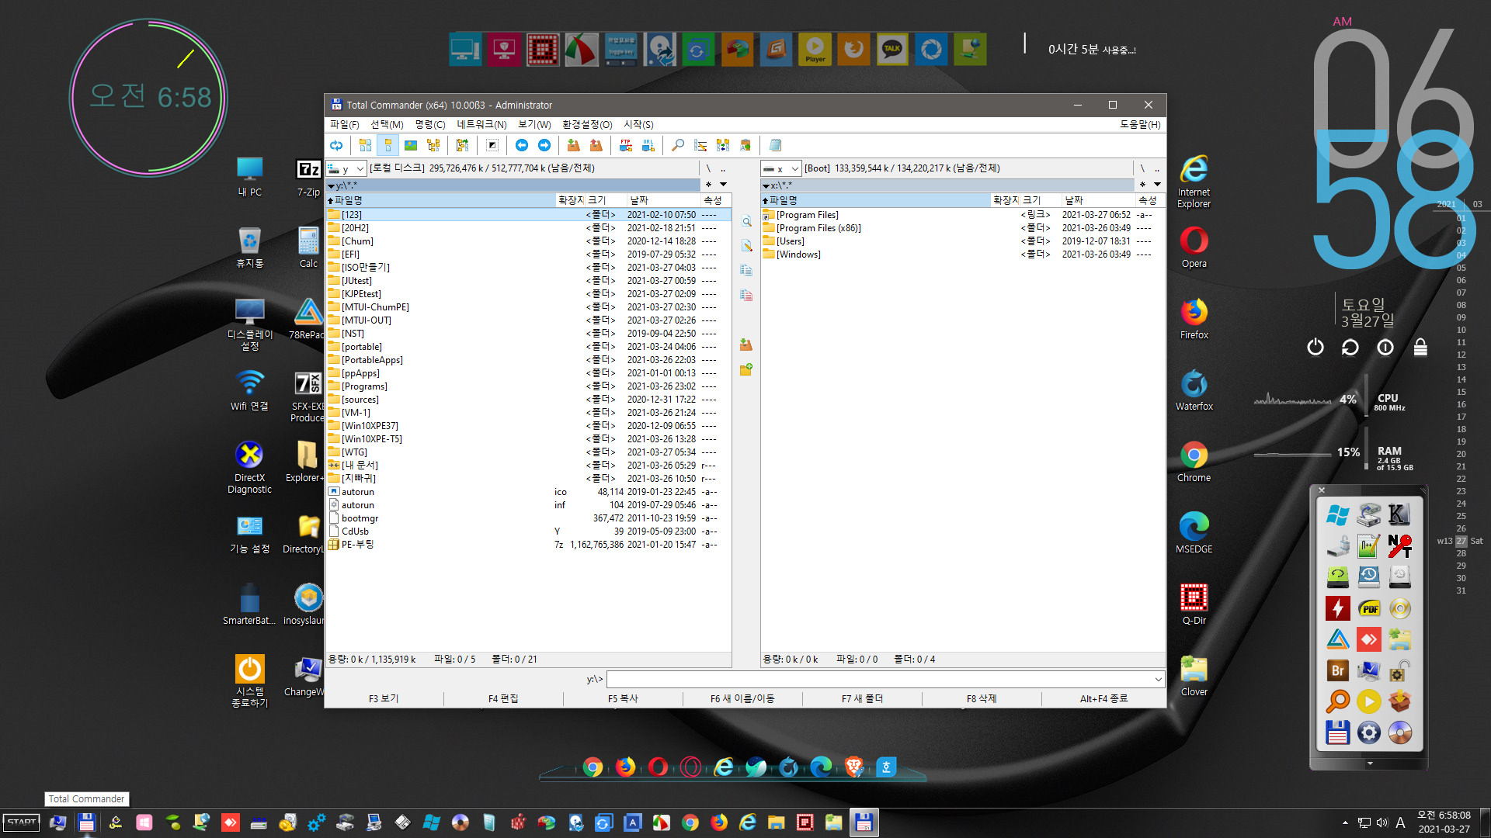Go to root via left panel backslash button

(708, 168)
